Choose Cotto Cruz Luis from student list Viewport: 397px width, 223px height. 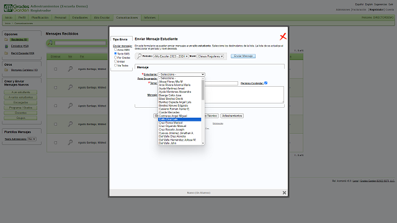[179, 120]
